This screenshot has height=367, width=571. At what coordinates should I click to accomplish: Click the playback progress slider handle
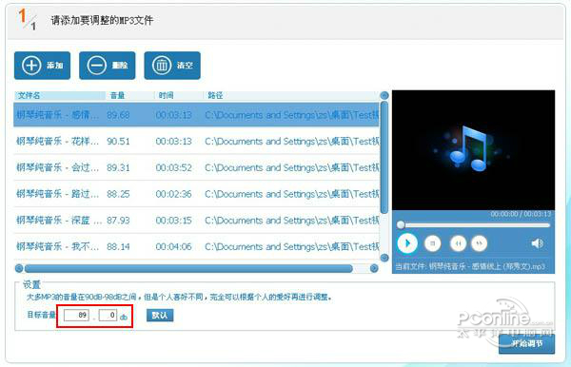pos(401,225)
